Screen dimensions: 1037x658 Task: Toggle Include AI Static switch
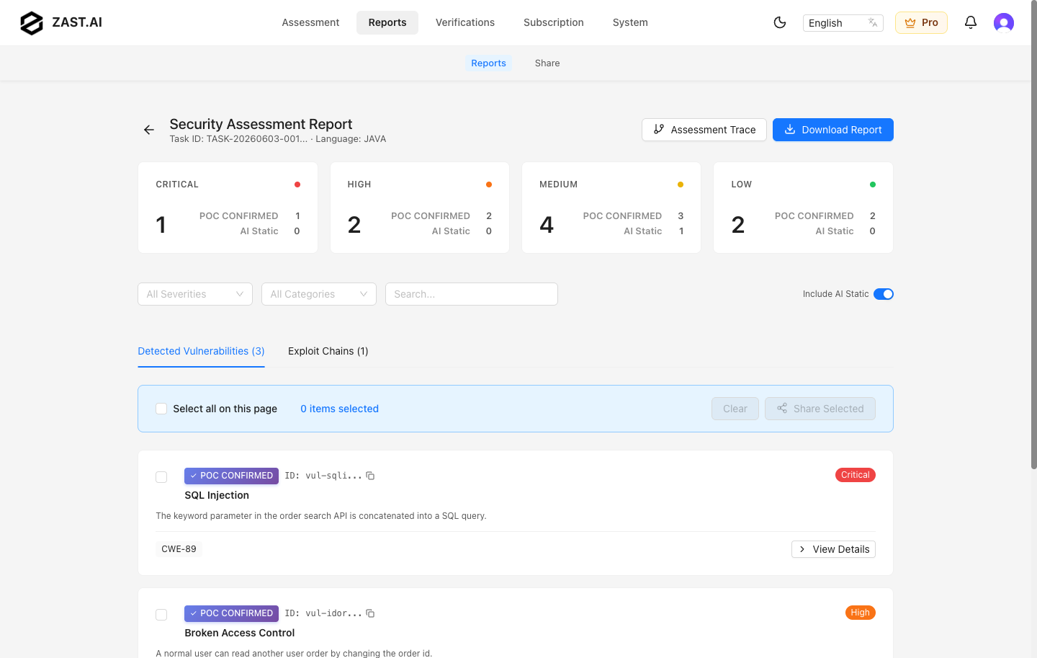click(x=884, y=294)
